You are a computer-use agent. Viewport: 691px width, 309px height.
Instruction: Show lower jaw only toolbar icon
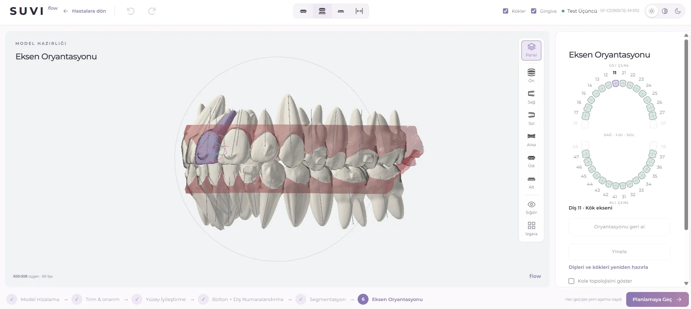point(341,11)
